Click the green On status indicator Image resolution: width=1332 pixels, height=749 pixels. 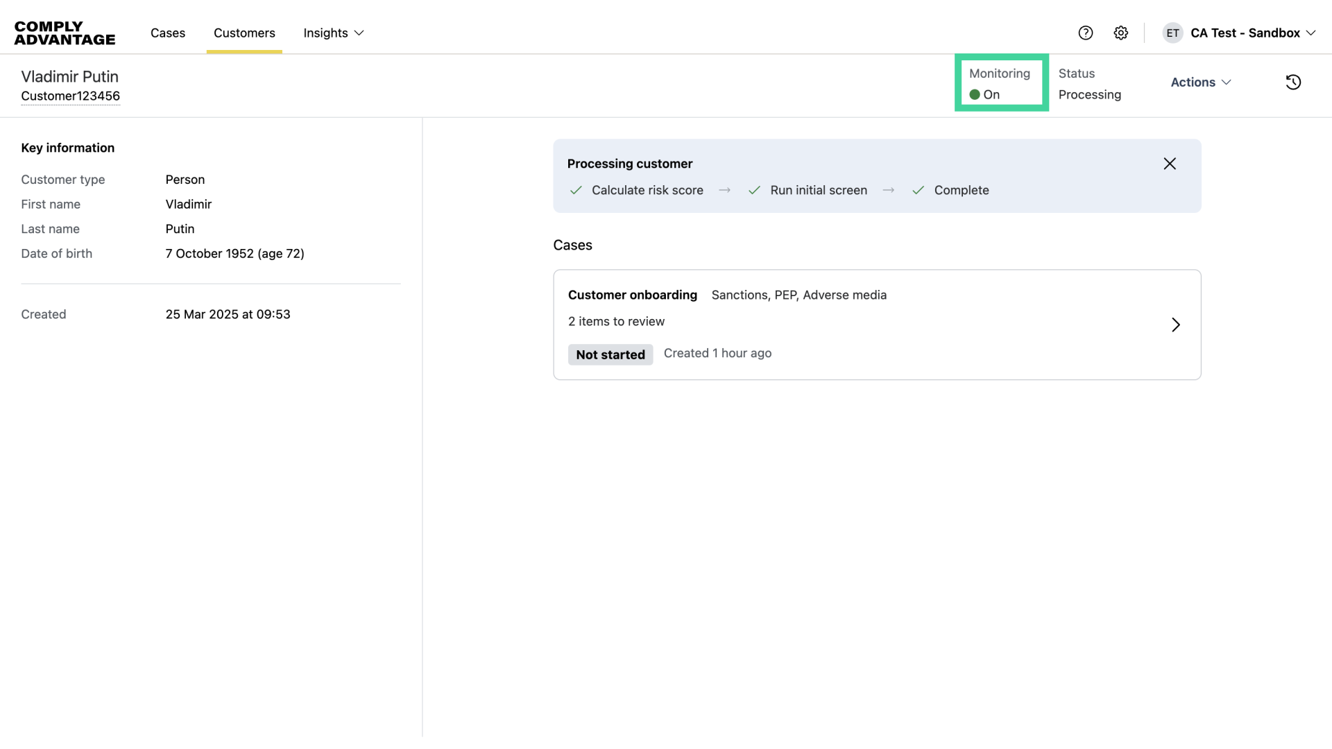point(975,95)
